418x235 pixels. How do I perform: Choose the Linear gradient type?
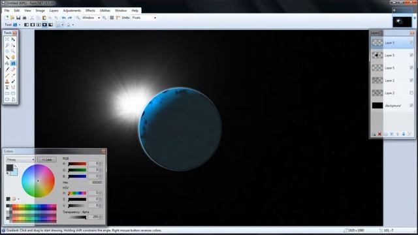26,25
